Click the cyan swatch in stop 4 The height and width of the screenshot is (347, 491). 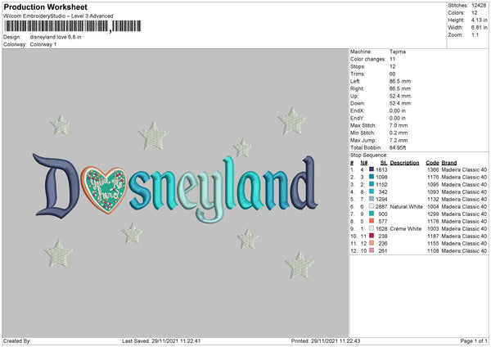coord(372,192)
